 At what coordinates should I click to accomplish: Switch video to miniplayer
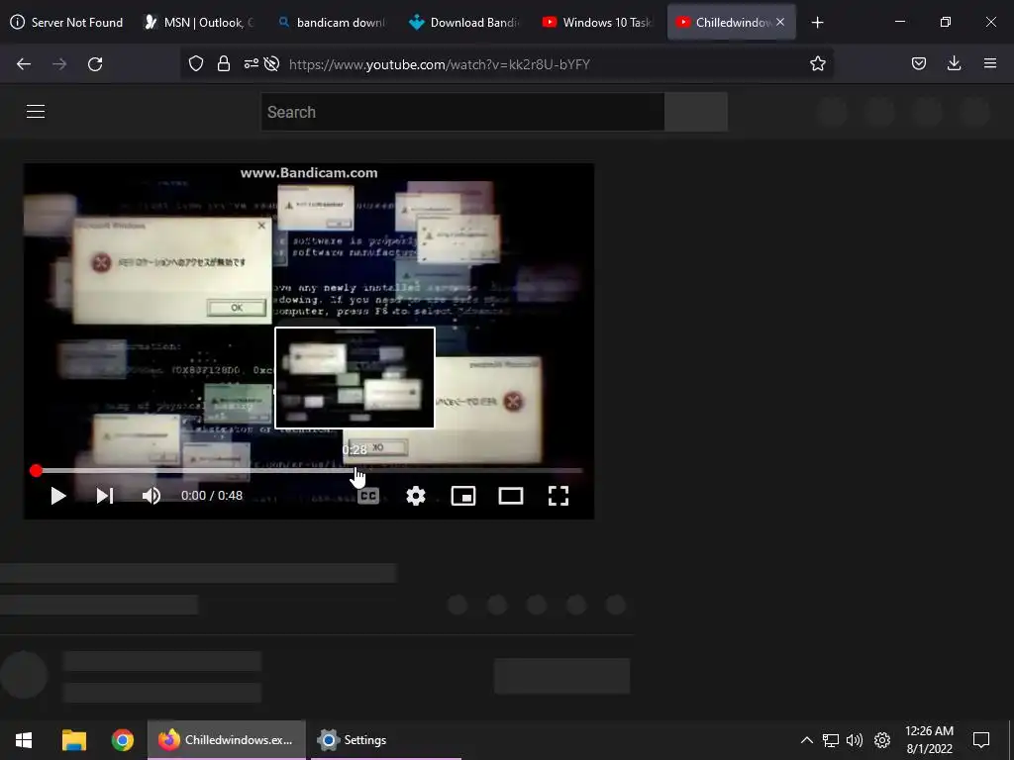[x=463, y=496]
